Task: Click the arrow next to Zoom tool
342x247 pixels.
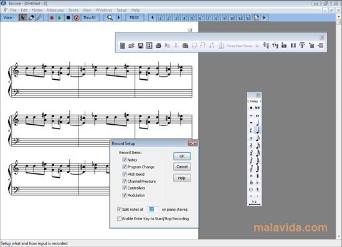Action: tap(119, 17)
